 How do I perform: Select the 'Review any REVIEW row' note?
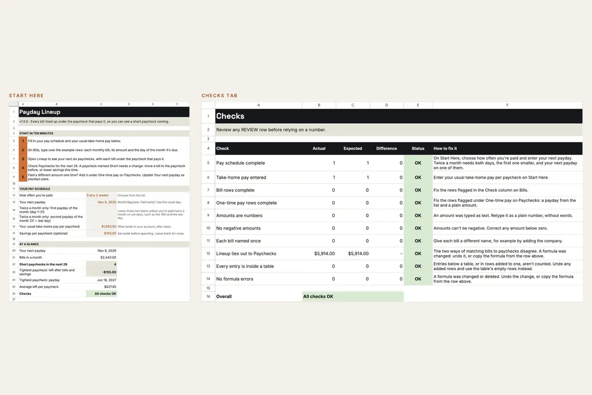point(271,130)
